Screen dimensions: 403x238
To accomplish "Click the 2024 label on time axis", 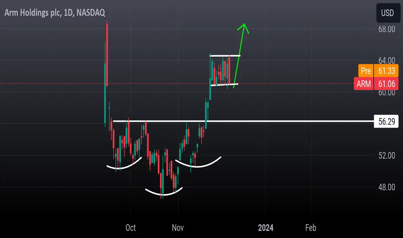I will point(265,228).
